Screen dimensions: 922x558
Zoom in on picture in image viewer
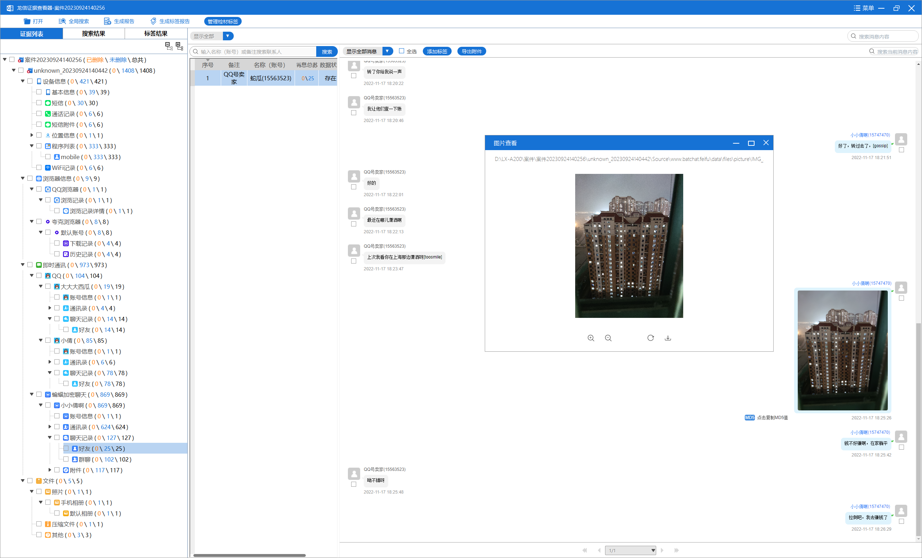[591, 338]
